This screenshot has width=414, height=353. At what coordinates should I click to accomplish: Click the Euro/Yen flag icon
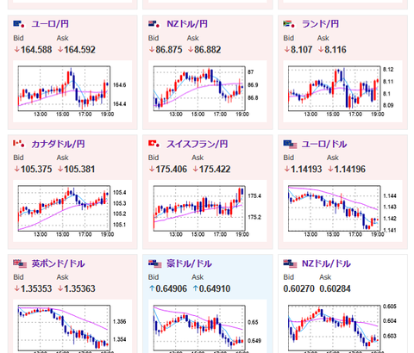19,24
